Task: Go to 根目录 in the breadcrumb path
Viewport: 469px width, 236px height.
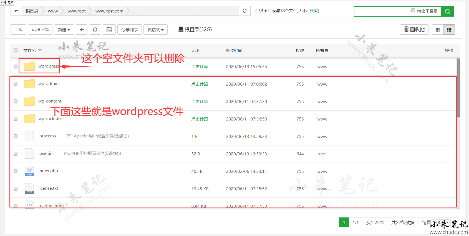Action: [x=32, y=11]
